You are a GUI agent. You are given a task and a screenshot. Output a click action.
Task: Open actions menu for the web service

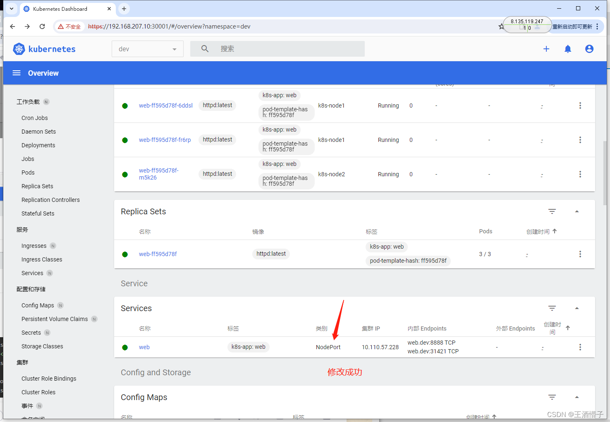point(580,347)
